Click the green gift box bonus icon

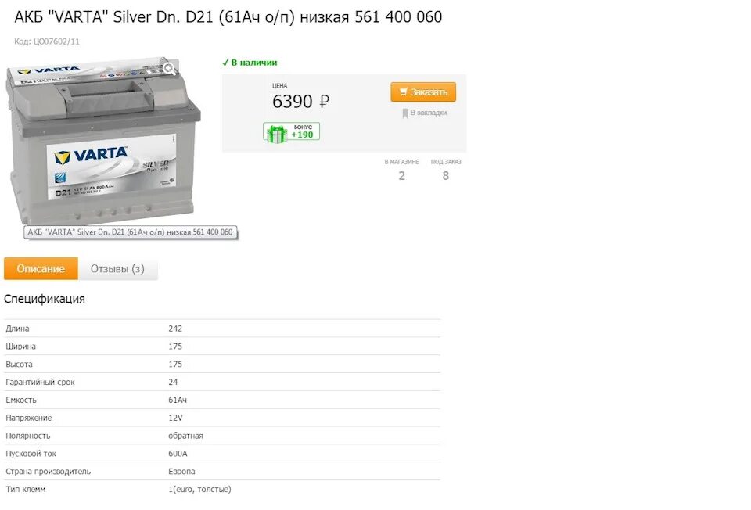tap(276, 134)
